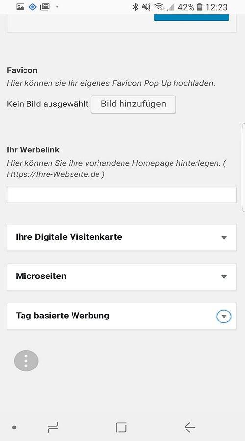245x441 pixels.
Task: Expand the Microseiten panel arrow
Action: click(x=224, y=277)
